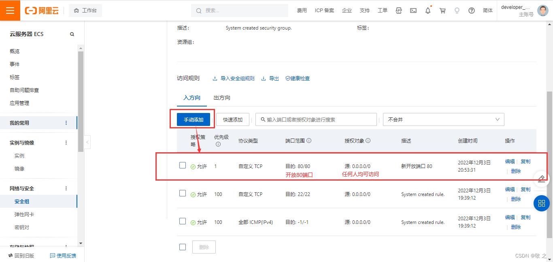Click the 健康检查 link

point(298,79)
